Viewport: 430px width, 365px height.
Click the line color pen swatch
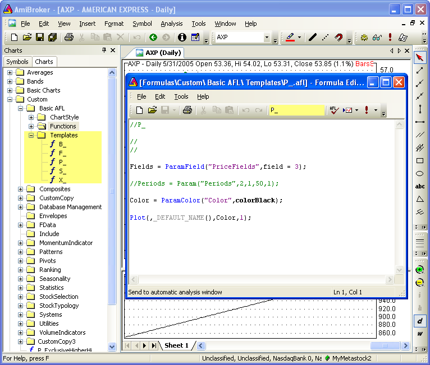click(290, 38)
